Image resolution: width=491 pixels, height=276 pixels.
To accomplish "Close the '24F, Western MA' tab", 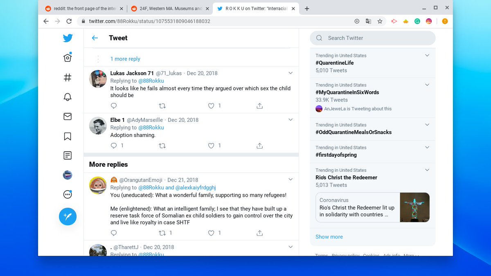I will [x=207, y=9].
